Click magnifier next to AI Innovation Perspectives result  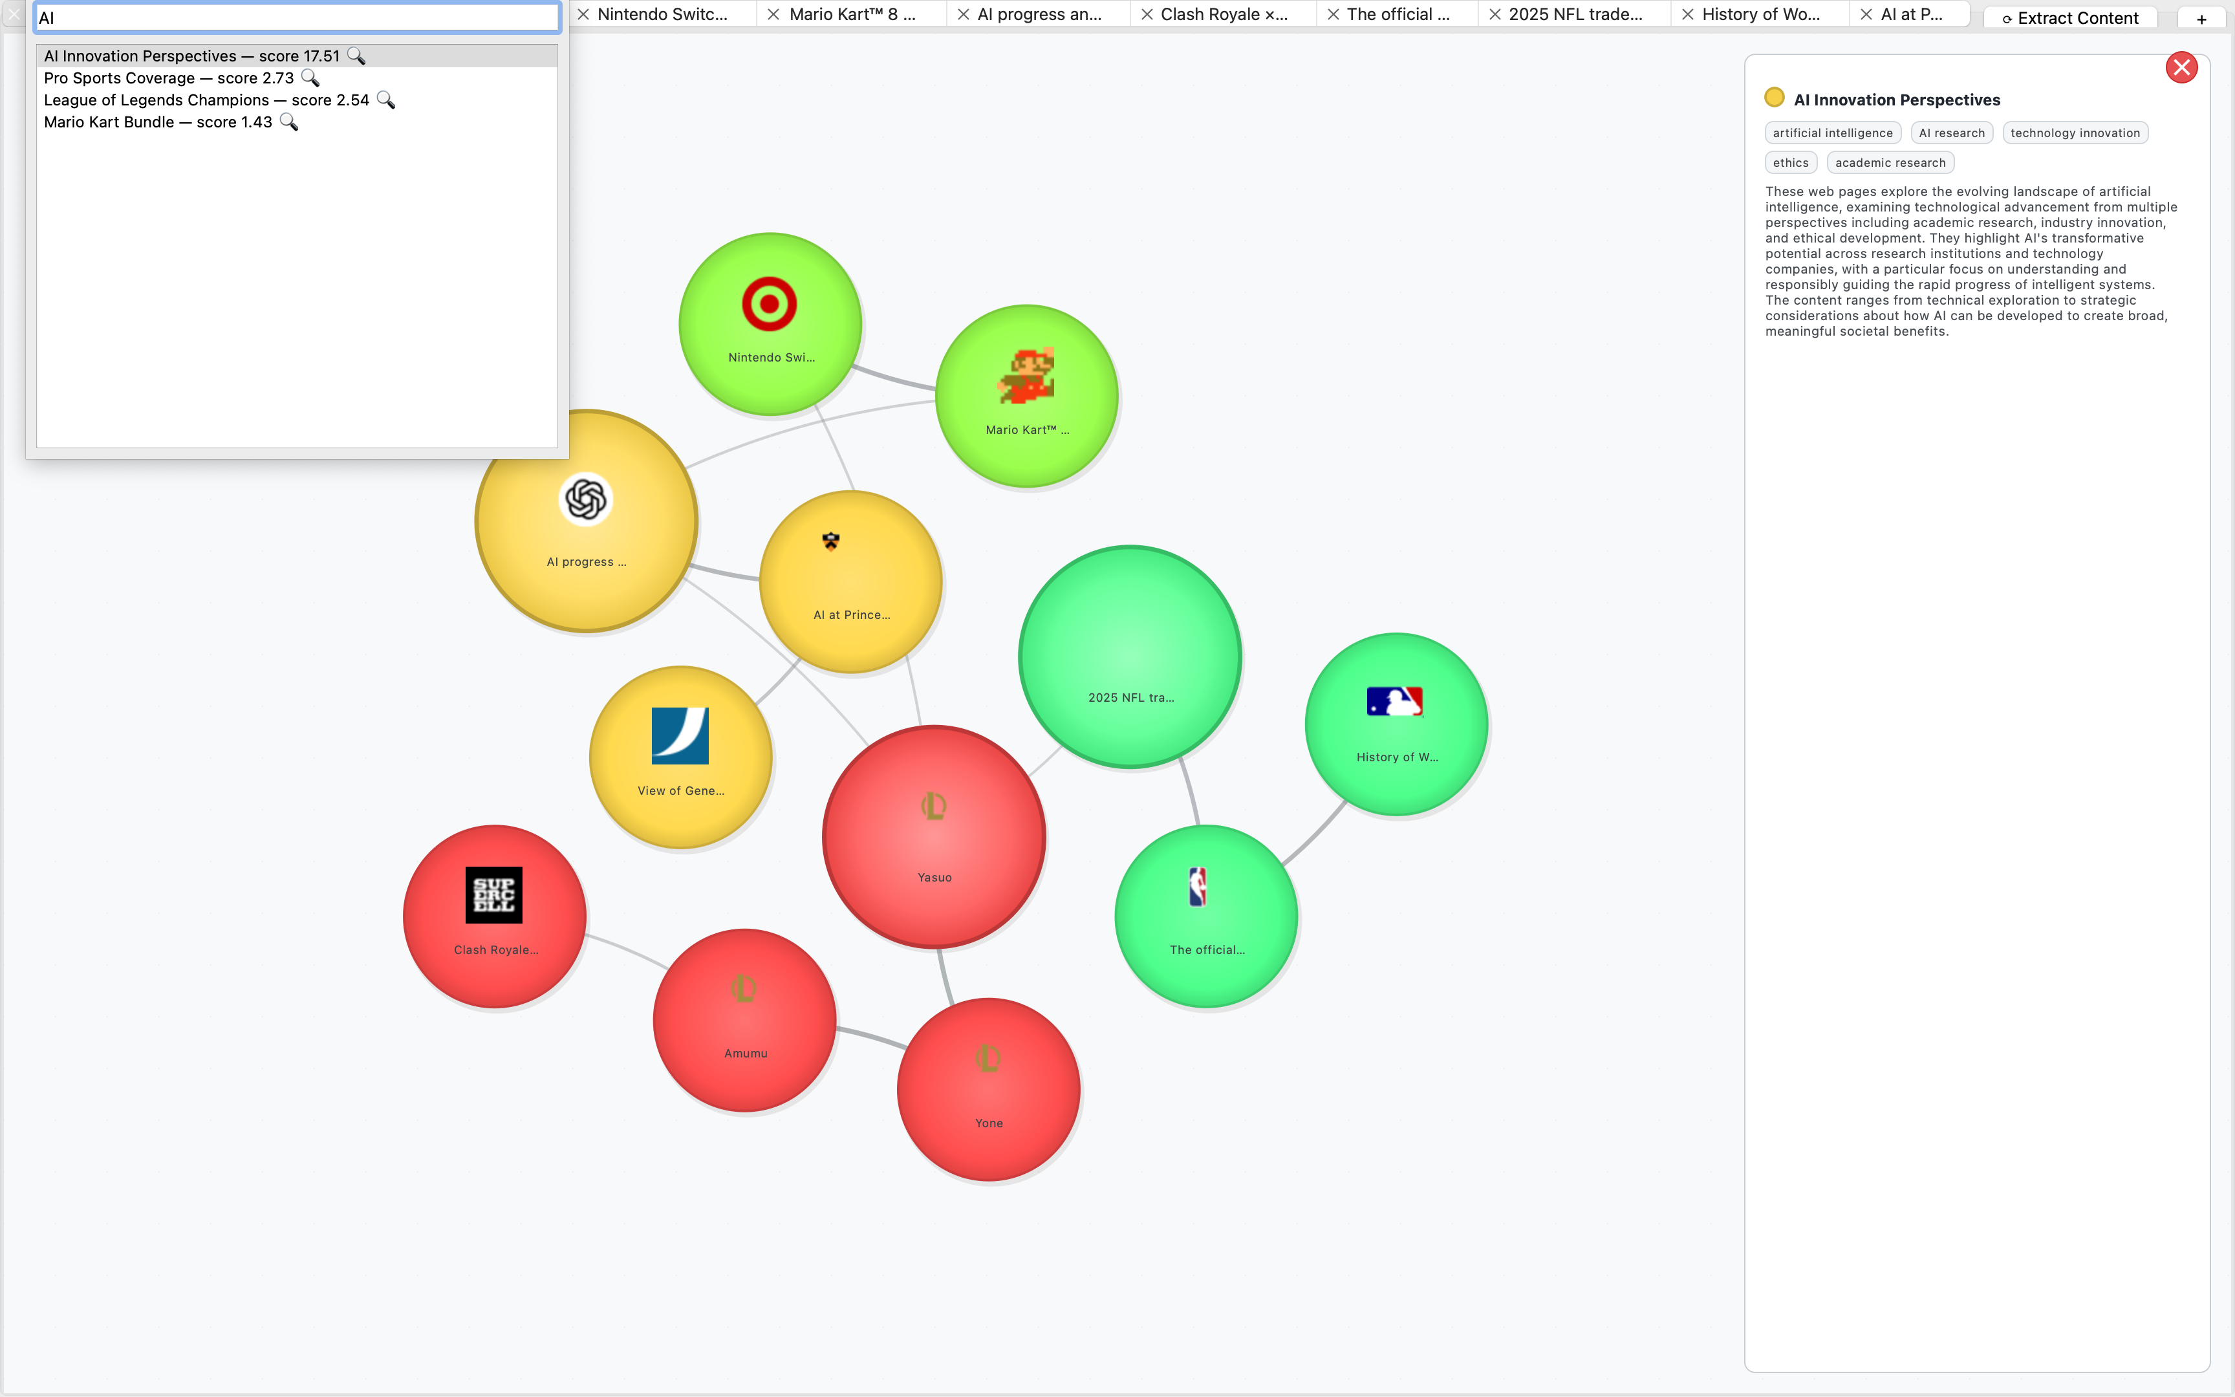tap(356, 56)
